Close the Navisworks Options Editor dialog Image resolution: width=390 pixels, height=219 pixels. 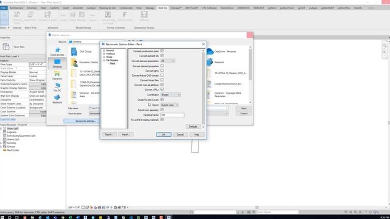[204, 44]
